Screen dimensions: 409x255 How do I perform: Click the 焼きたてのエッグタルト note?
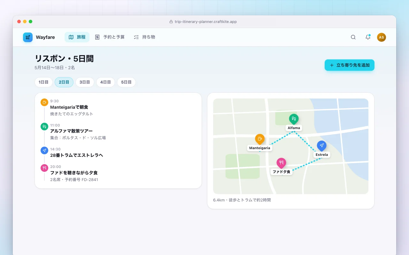pyautogui.click(x=72, y=114)
